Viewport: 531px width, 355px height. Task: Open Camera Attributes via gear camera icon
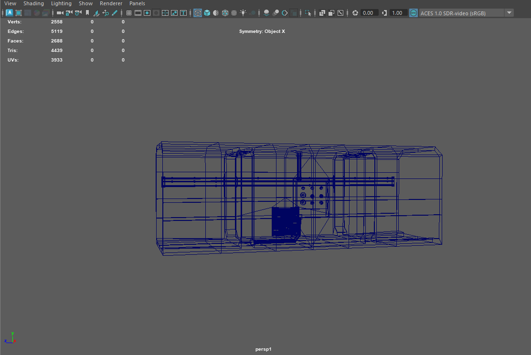click(x=78, y=13)
